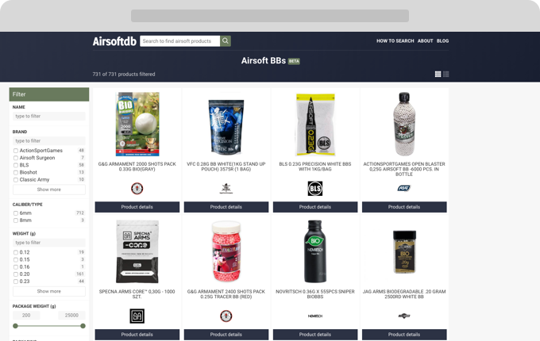Enable the 0.20 weight checkbox
Viewport: 540px width, 341px height.
pos(16,274)
